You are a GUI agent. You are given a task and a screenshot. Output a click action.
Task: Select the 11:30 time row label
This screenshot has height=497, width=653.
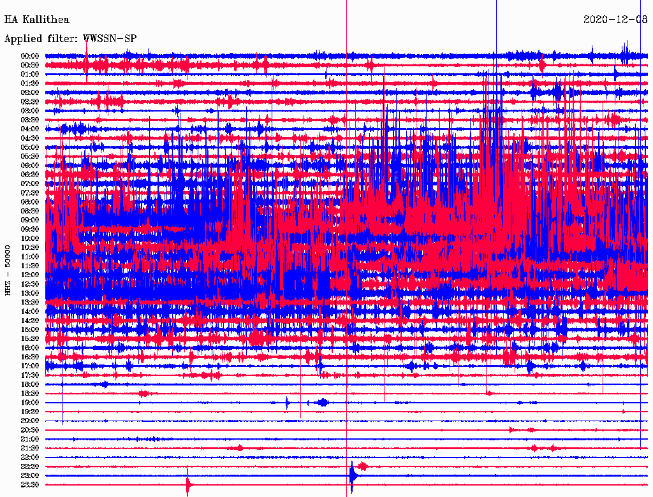tap(30, 266)
